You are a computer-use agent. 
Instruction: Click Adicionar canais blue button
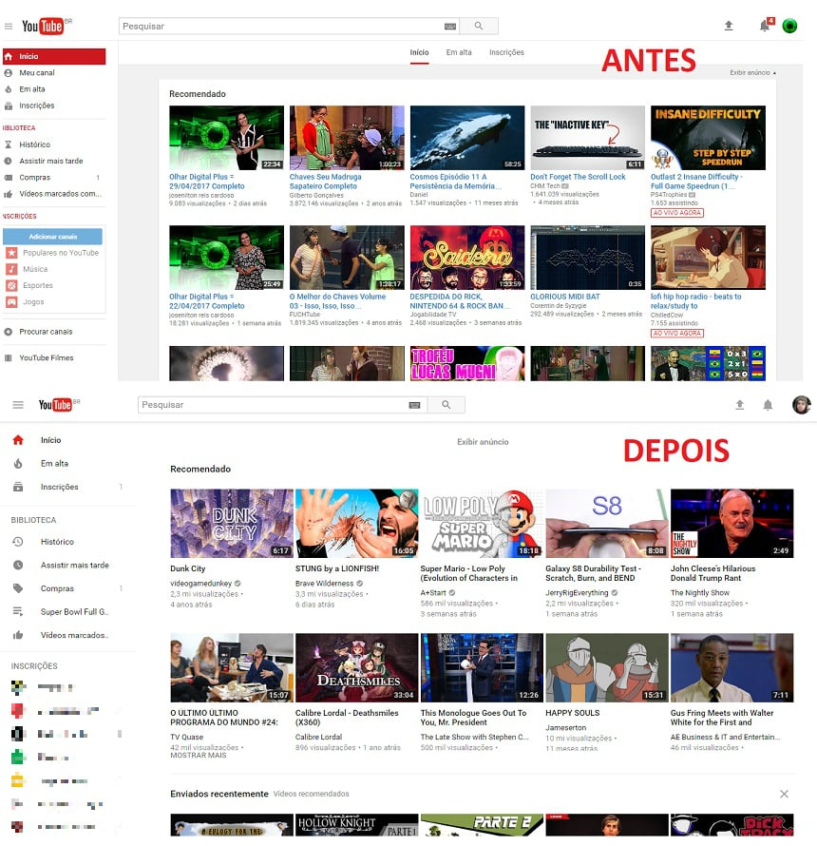[x=53, y=237]
